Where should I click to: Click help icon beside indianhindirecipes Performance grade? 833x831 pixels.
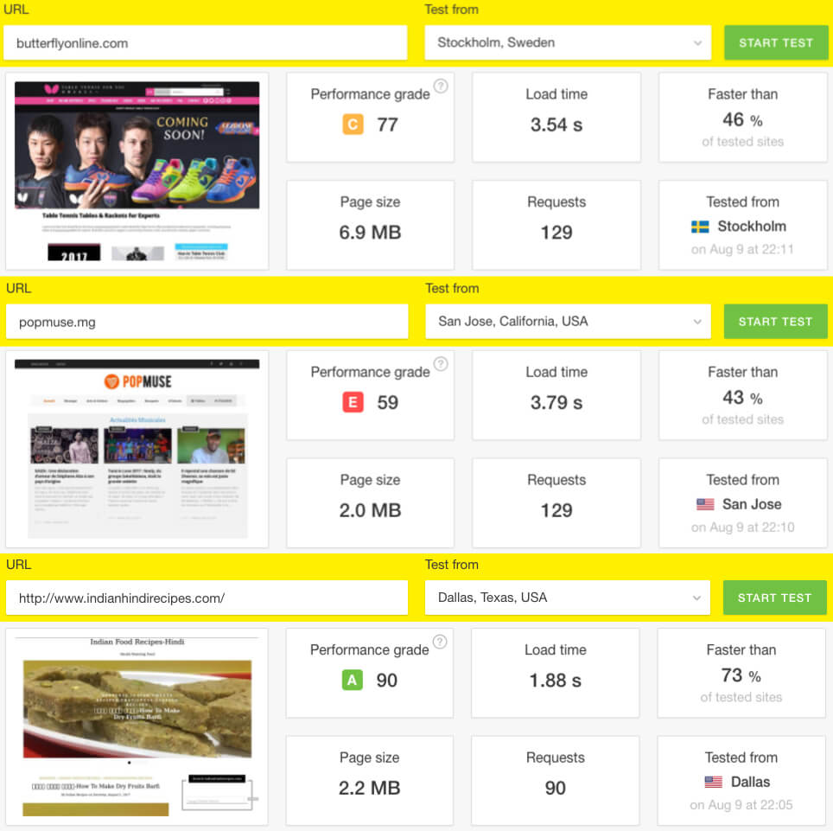(439, 642)
